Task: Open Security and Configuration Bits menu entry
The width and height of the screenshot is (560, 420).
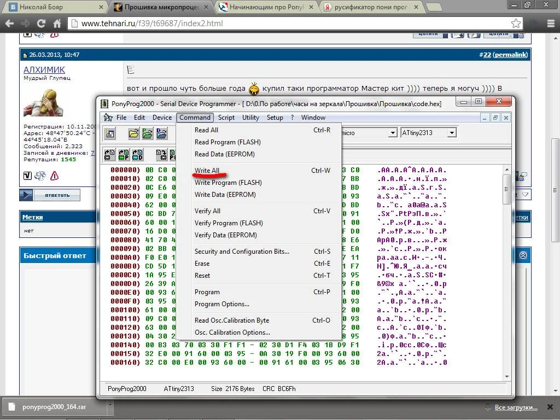Action: pyautogui.click(x=259, y=252)
